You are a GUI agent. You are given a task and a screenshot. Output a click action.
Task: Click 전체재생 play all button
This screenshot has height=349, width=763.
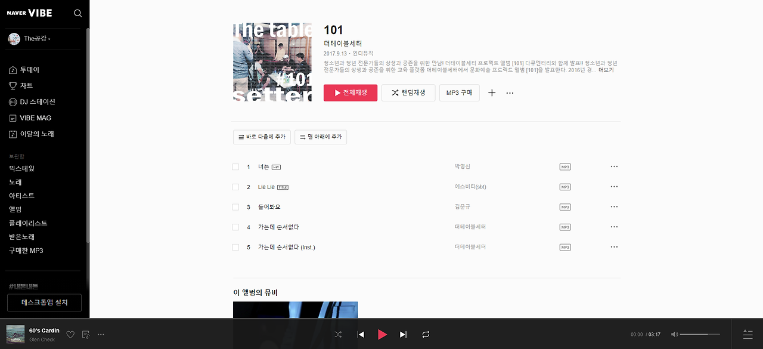coord(351,93)
